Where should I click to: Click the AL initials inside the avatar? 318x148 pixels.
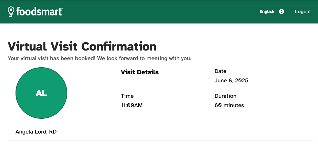click(x=41, y=93)
